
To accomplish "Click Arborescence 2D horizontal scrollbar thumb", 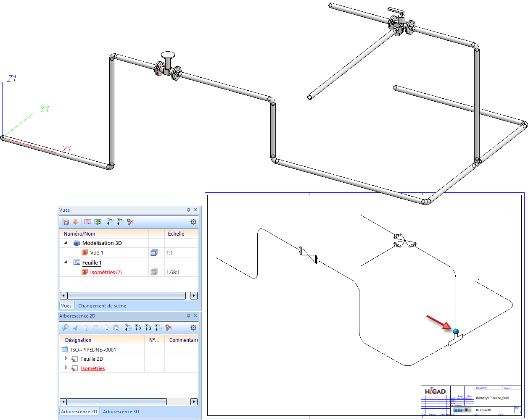I will point(116,402).
